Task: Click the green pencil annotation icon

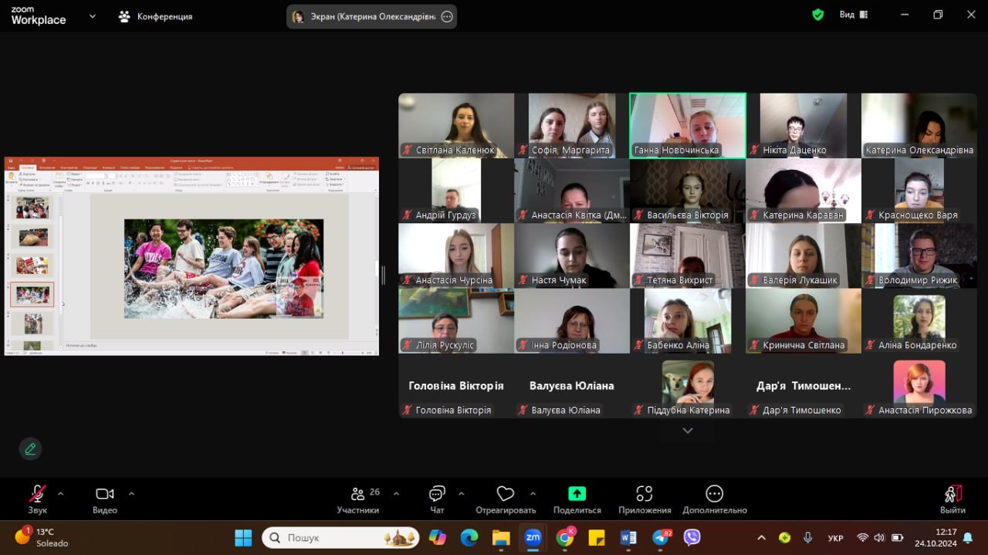Action: (30, 448)
